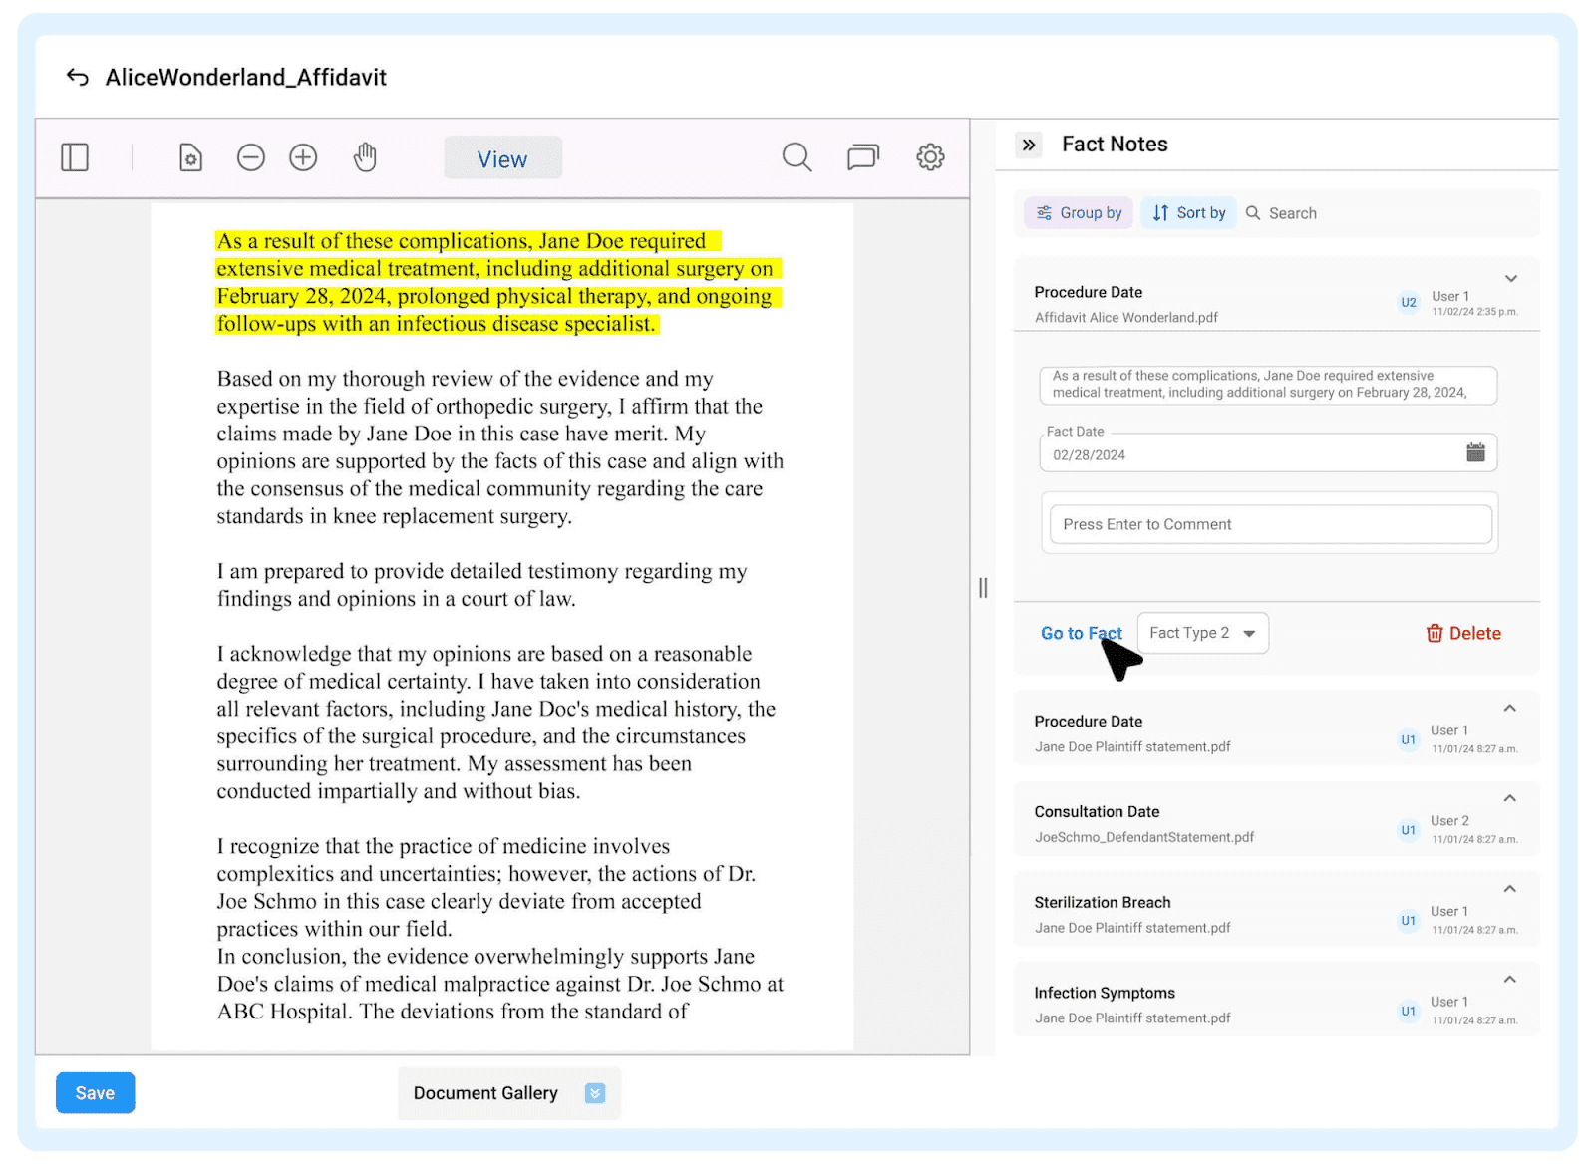The image size is (1595, 1164).
Task: Expand the Jane Doe Procedure Date note
Action: 1510,709
